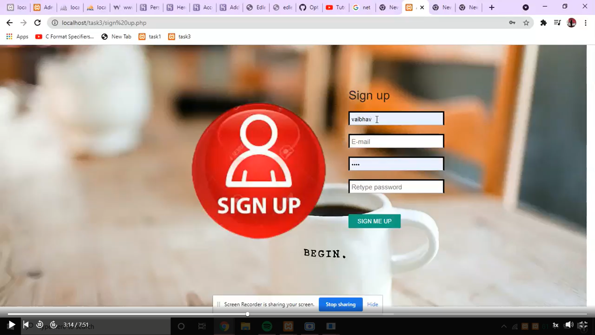This screenshot has height=335, width=595.
Task: Open saved passwords key icon
Action: (512, 23)
